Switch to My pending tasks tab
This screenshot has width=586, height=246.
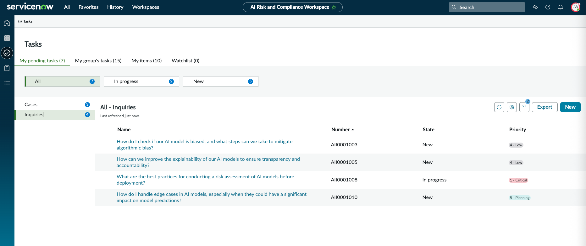pos(42,60)
